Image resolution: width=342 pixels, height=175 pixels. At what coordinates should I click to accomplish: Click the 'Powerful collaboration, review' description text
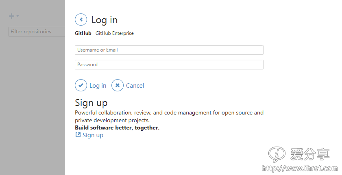tap(169, 117)
